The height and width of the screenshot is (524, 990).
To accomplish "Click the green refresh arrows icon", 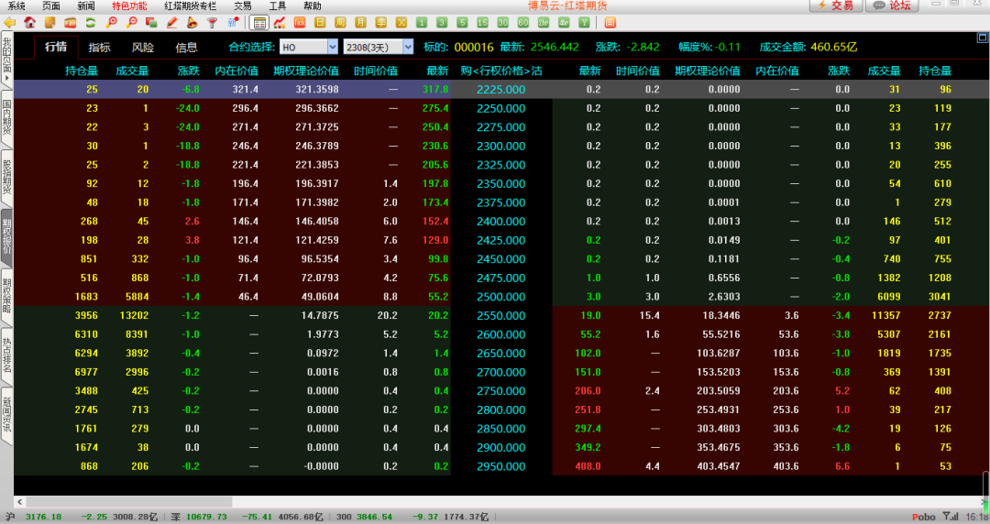I will pyautogui.click(x=90, y=22).
